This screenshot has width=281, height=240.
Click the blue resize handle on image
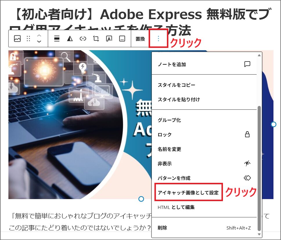274,124
